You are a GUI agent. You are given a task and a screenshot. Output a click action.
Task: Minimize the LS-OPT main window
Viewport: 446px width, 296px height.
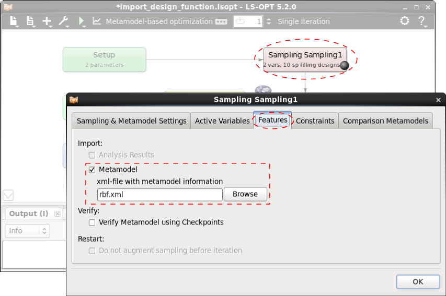(x=405, y=8)
